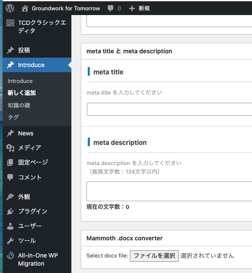The height and width of the screenshot is (273, 252).
Task: Open the Introduce submenu list link
Action: point(20,81)
